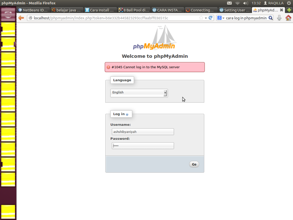
Task: Focus the Username input field
Action: [x=143, y=132]
